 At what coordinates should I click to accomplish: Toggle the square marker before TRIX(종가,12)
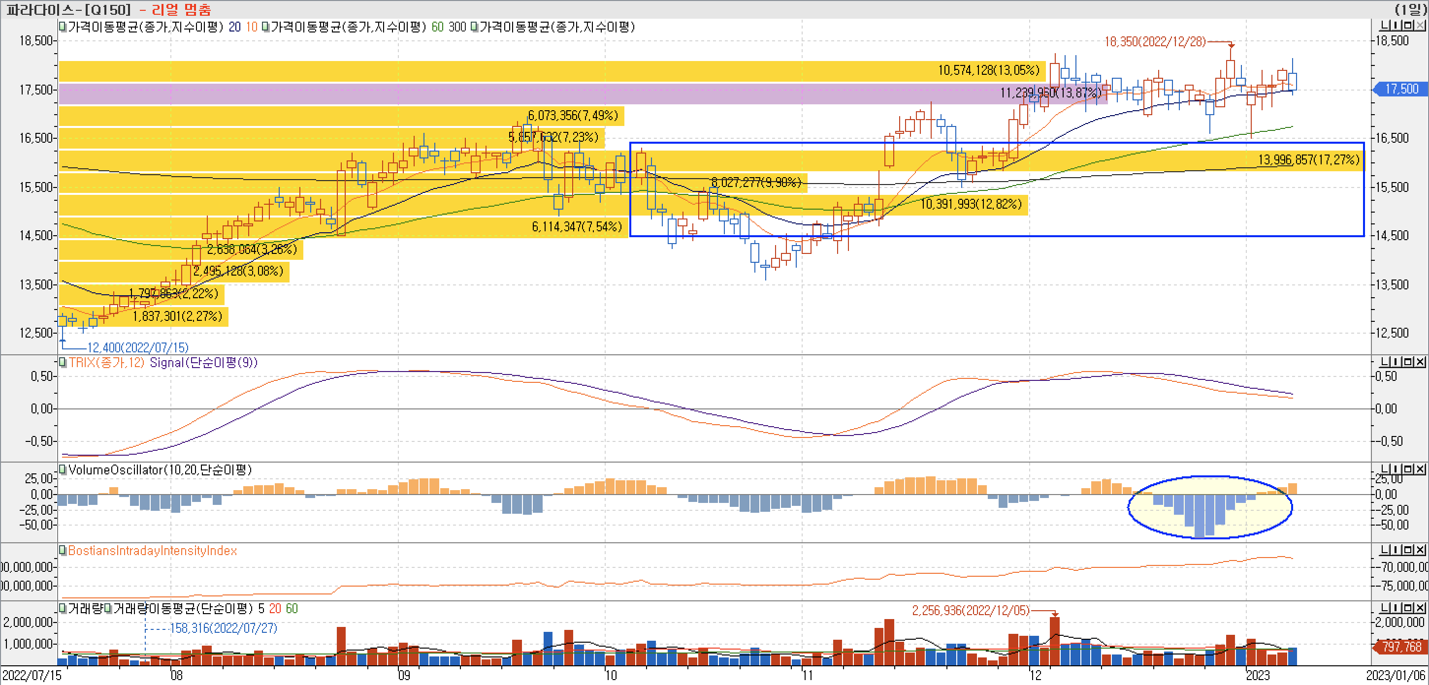[x=63, y=362]
